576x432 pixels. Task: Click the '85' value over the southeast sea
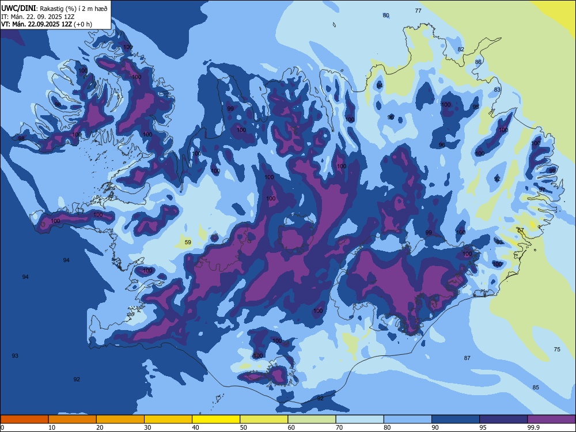[536, 387]
